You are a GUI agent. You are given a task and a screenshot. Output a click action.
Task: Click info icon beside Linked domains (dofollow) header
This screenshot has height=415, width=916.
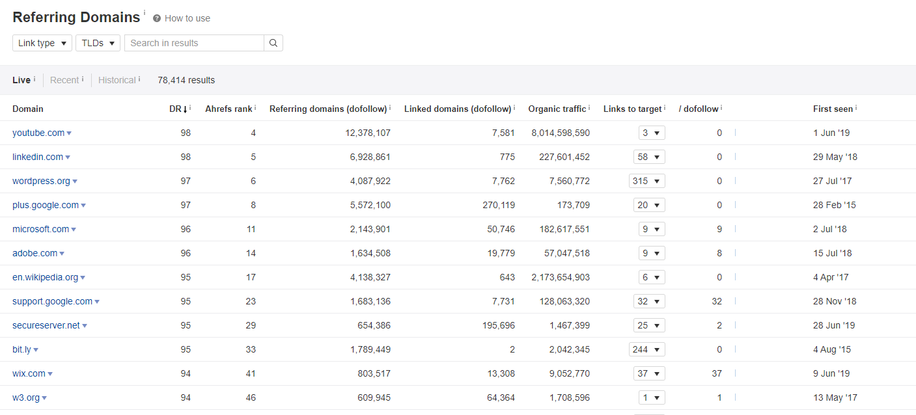(x=514, y=108)
